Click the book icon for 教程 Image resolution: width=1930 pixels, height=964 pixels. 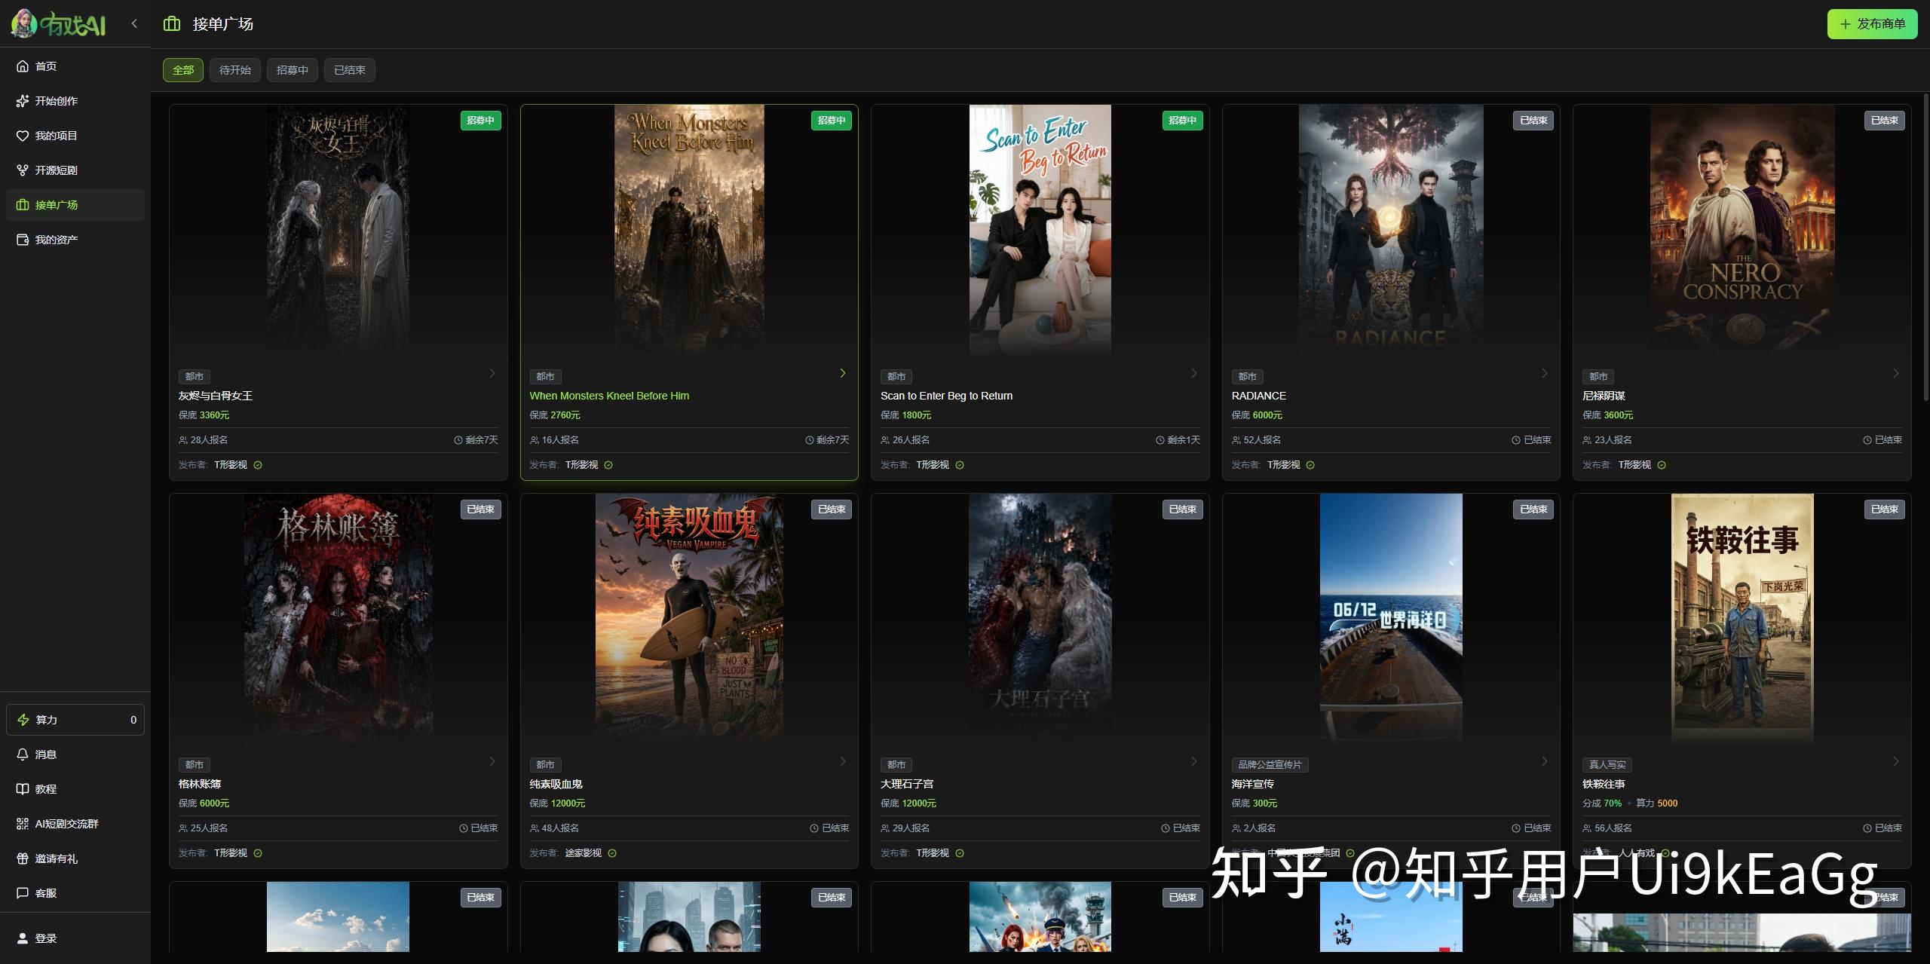click(23, 789)
